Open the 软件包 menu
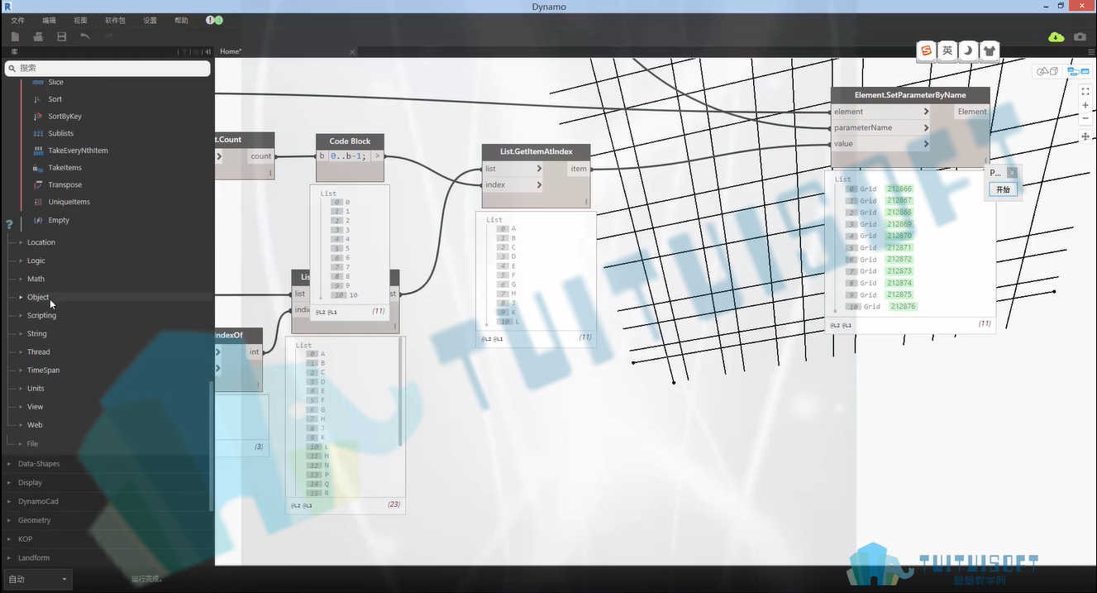1097x593 pixels. click(116, 20)
